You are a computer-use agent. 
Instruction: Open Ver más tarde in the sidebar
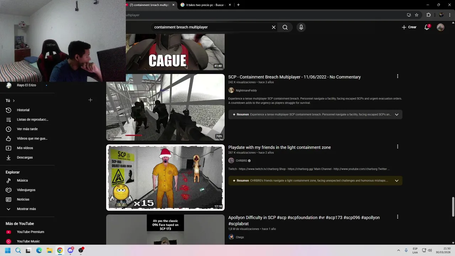(27, 129)
